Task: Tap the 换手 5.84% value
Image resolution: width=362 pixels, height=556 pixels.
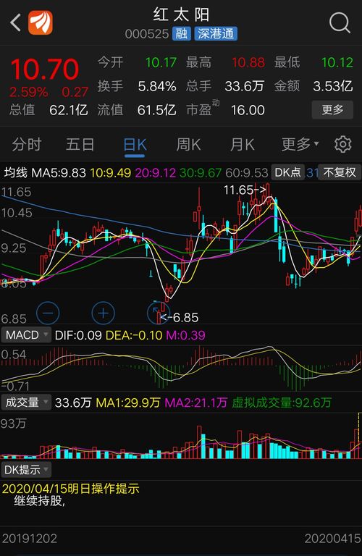Action: click(157, 86)
